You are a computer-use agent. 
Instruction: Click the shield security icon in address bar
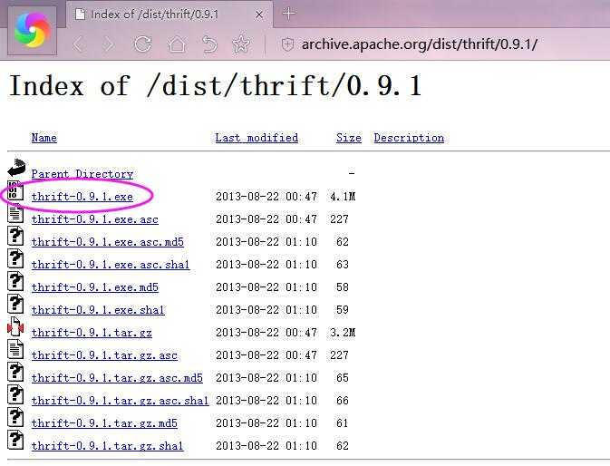pos(287,44)
